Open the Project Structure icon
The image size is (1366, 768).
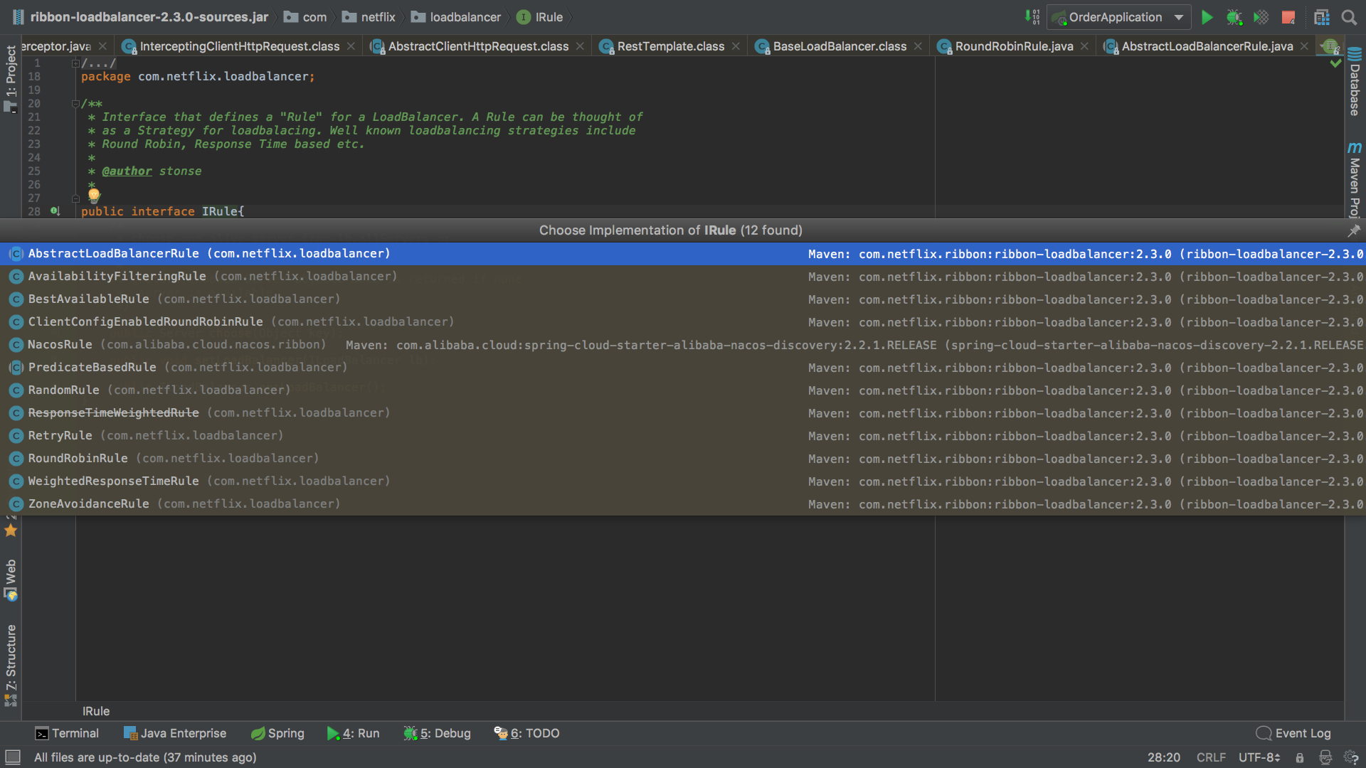1322,17
